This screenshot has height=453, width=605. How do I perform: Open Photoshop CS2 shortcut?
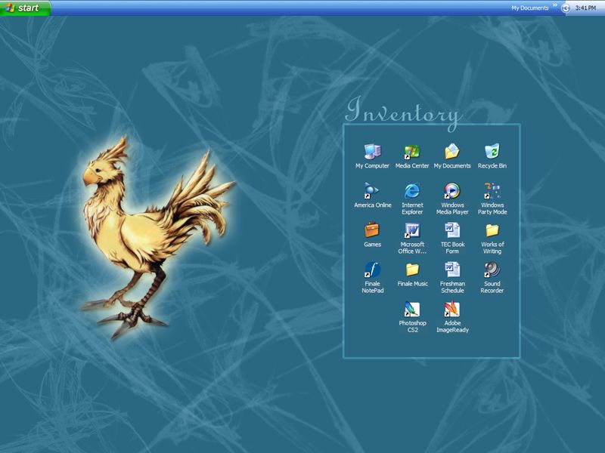pyautogui.click(x=412, y=316)
